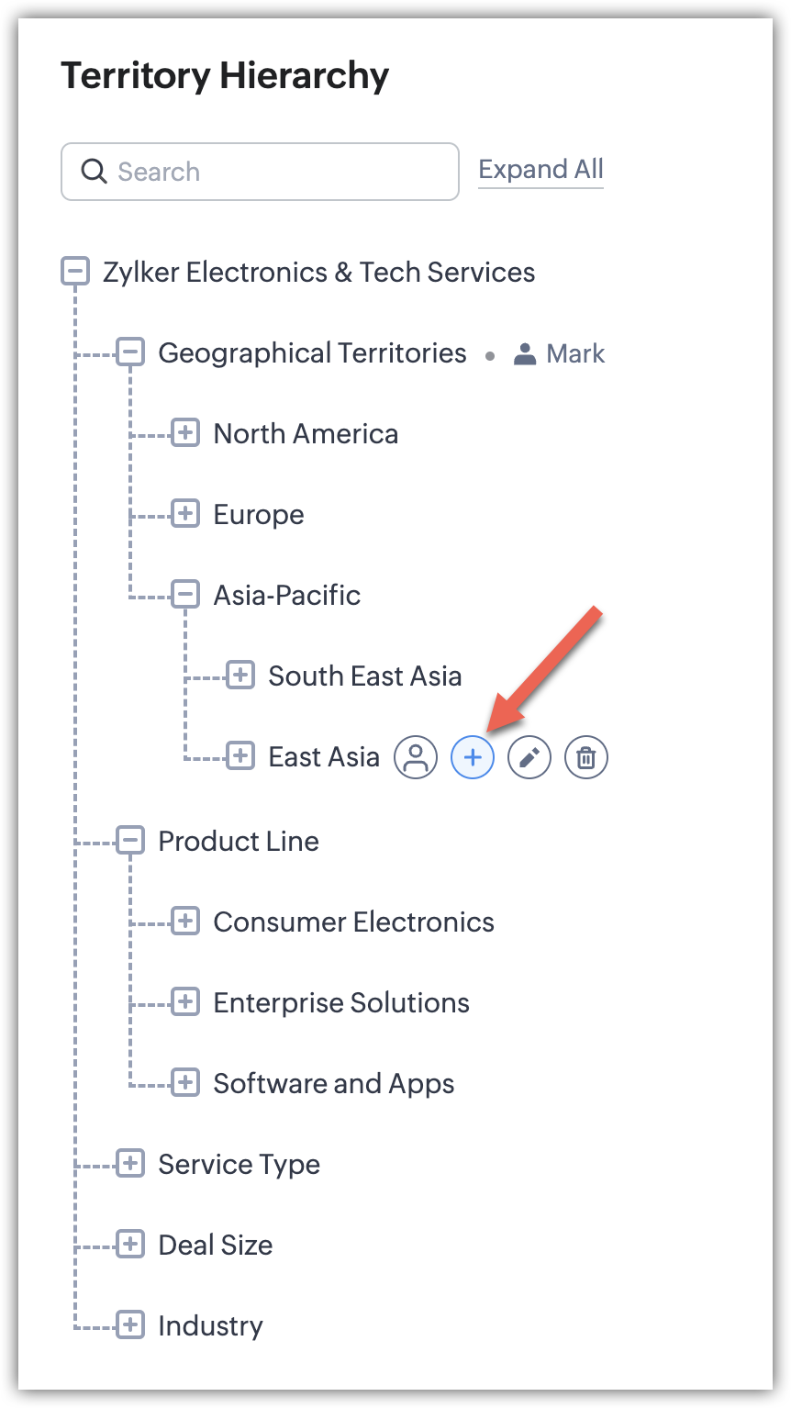The width and height of the screenshot is (791, 1408).
Task: Collapse the Zylker Electronics & Tech Services root
Action: coord(75,272)
